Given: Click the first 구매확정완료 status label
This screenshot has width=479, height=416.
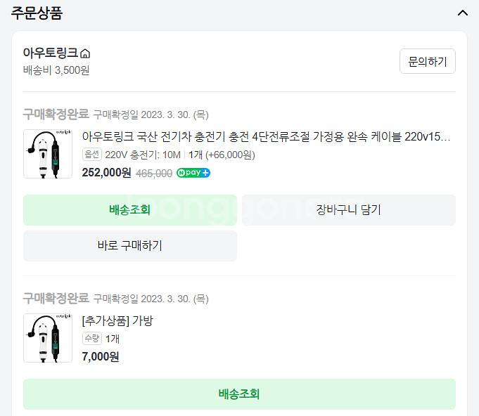Looking at the screenshot, I should click(x=56, y=114).
